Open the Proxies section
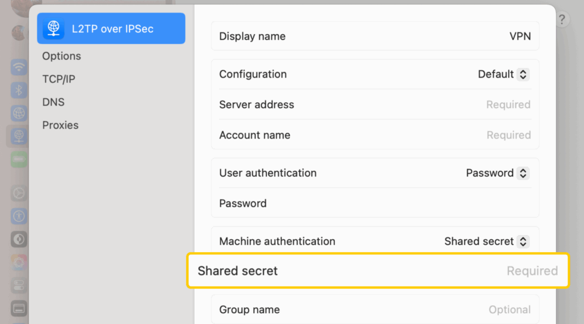 pyautogui.click(x=60, y=125)
